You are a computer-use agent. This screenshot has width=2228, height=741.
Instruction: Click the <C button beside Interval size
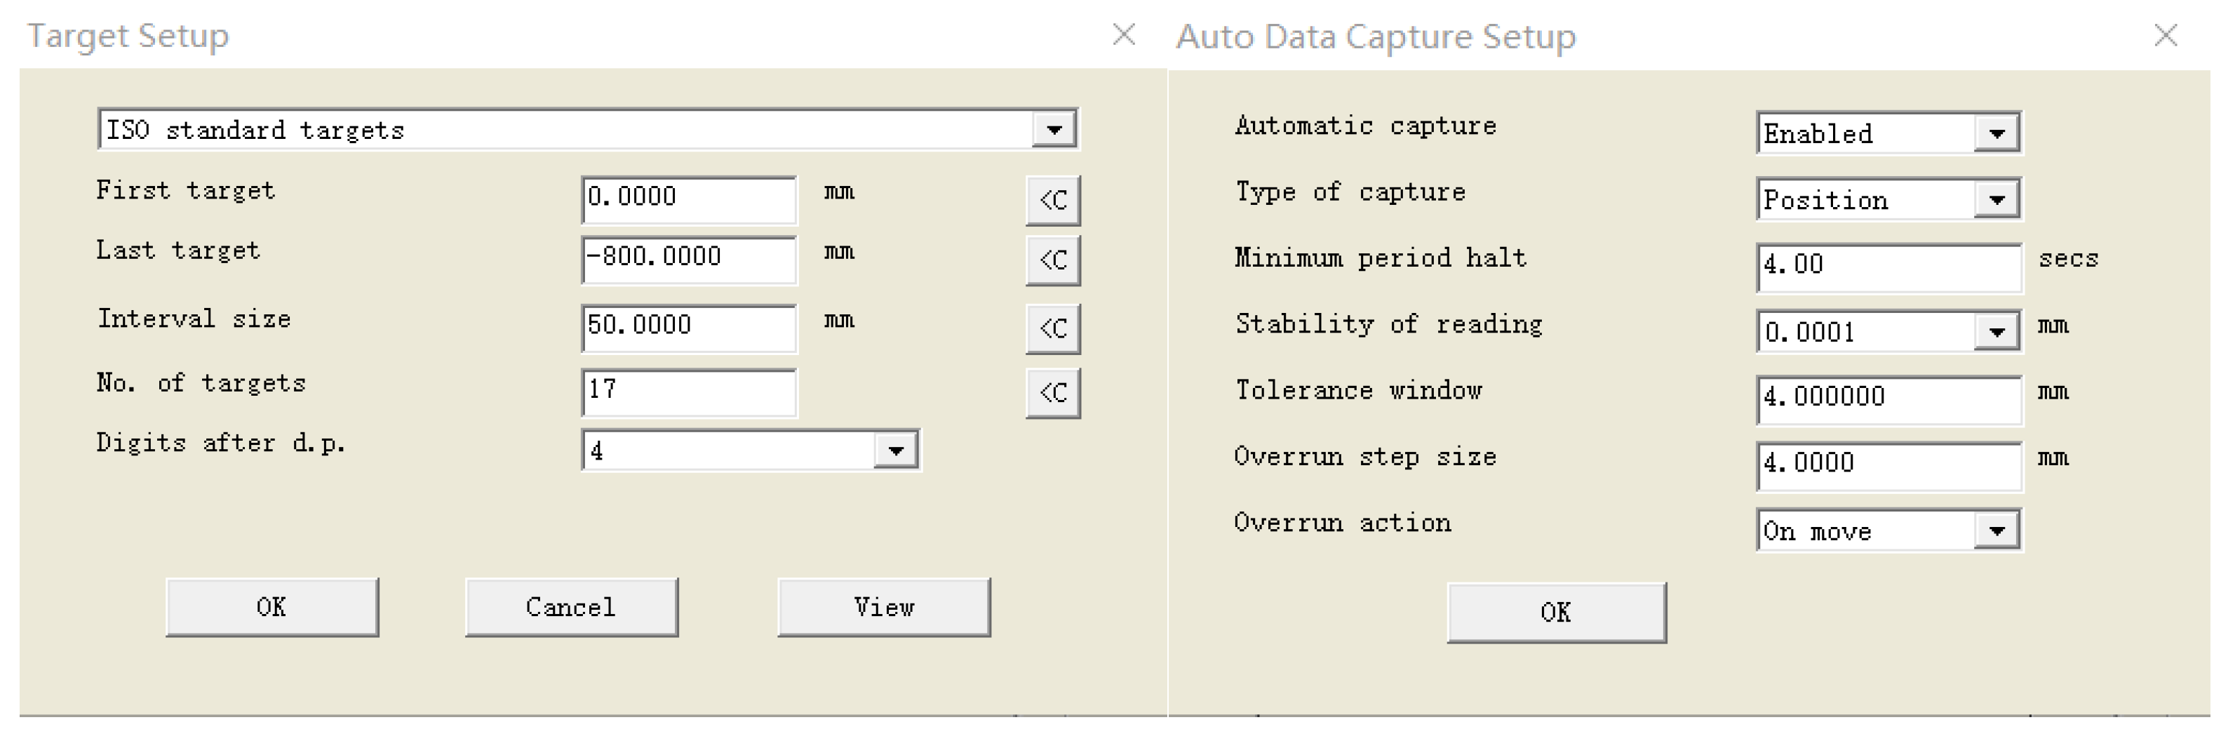pyautogui.click(x=1052, y=328)
